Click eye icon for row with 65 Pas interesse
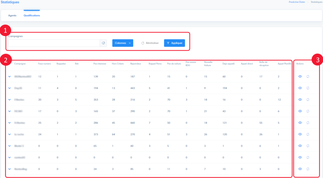Screen dimensions: 323x178 (x=300, y=146)
